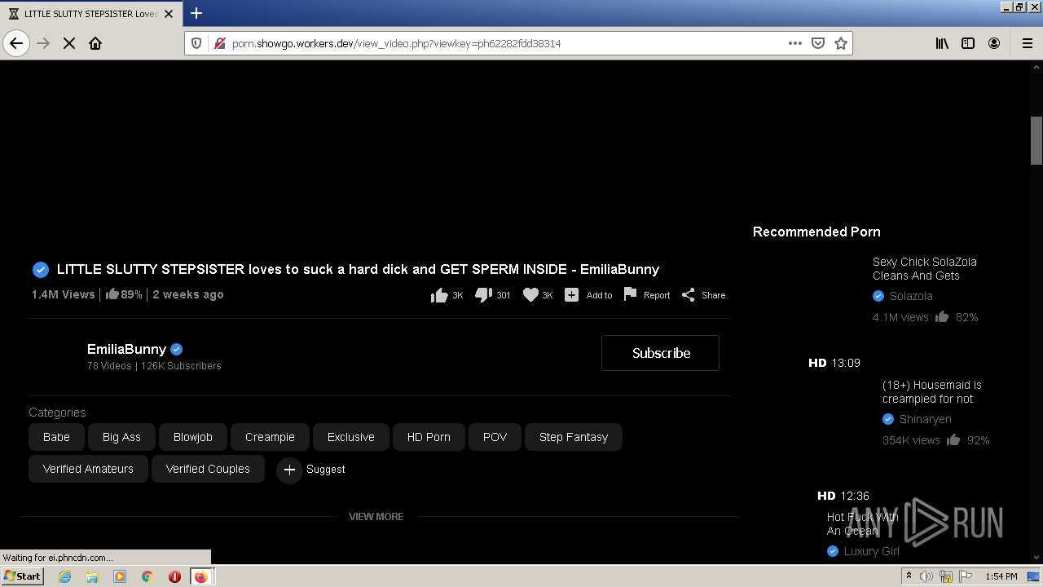Click the Add to plus icon
The width and height of the screenshot is (1043, 587).
pos(572,295)
